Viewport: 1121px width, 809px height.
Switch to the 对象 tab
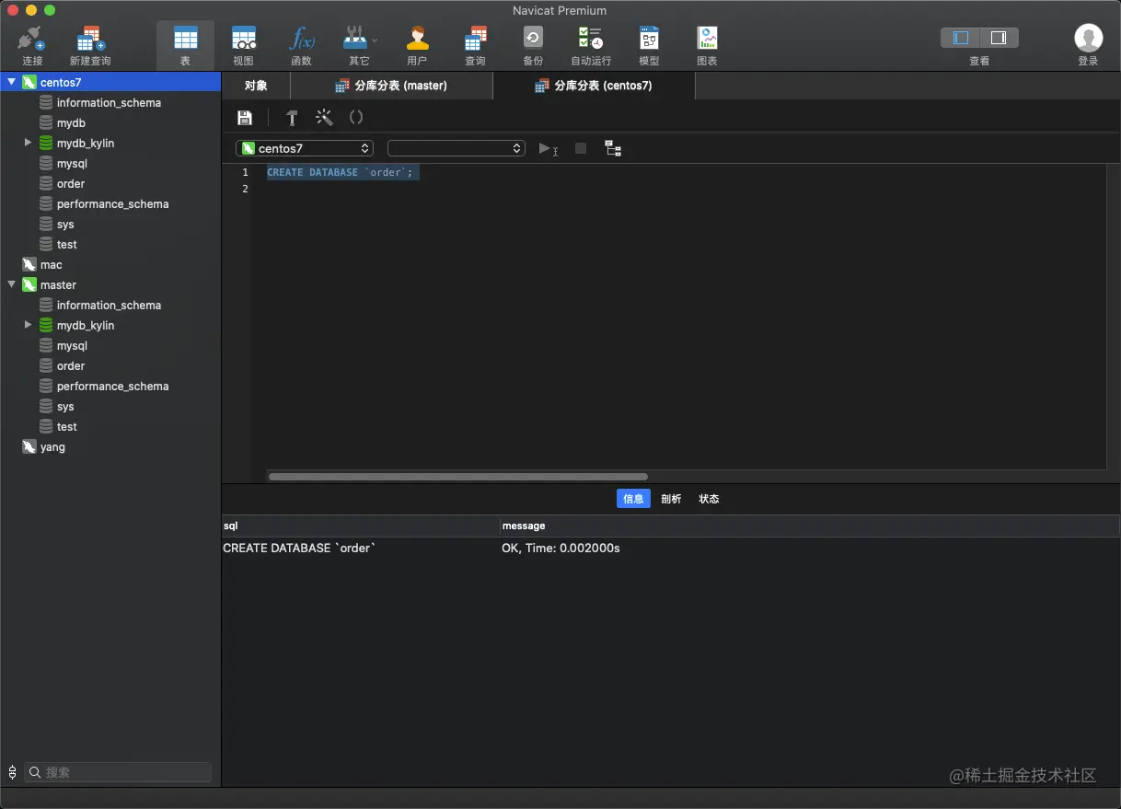pos(256,86)
